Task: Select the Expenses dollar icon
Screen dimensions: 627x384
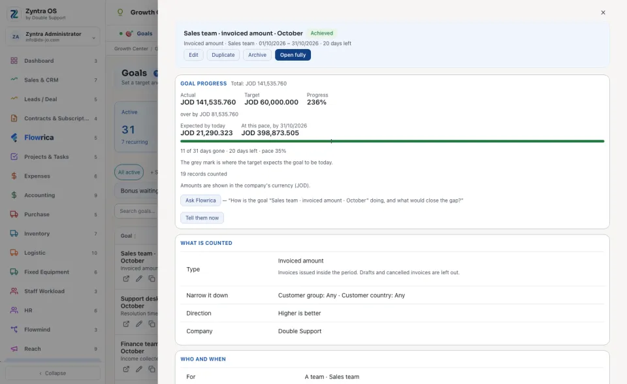Action: pyautogui.click(x=14, y=176)
